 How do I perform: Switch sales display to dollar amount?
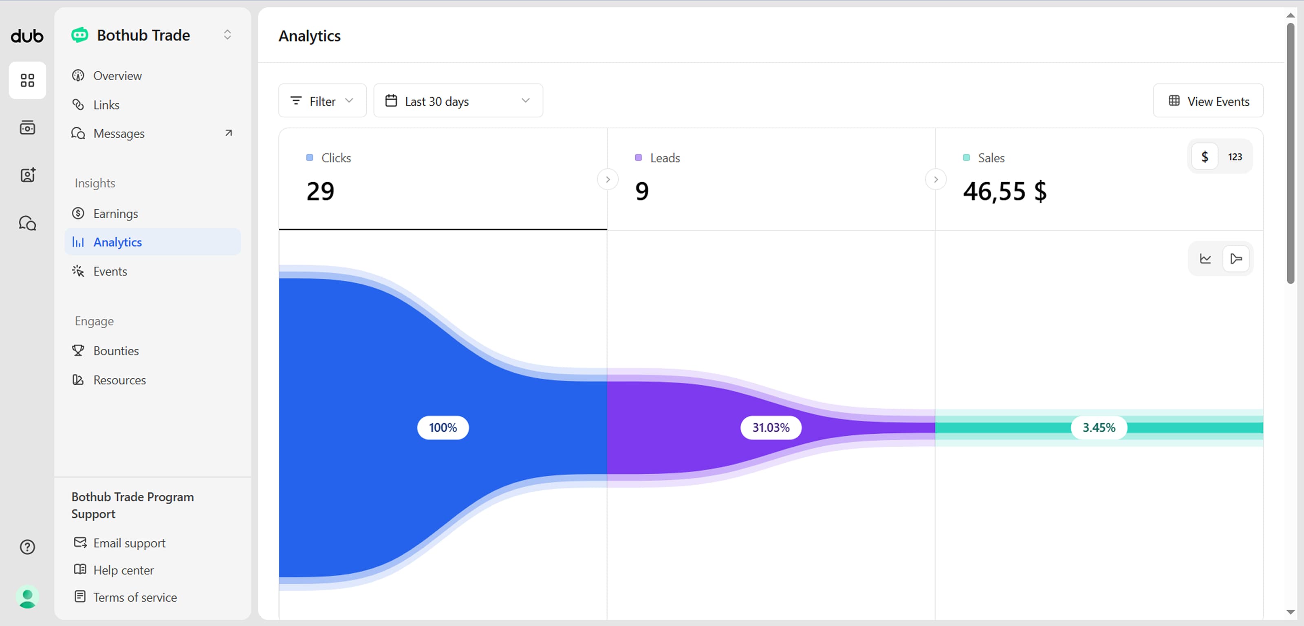tap(1205, 157)
